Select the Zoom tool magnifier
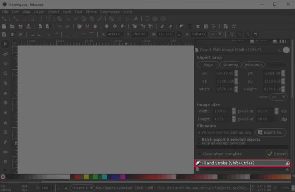Viewport: 295px width, 192px height. click(5, 73)
